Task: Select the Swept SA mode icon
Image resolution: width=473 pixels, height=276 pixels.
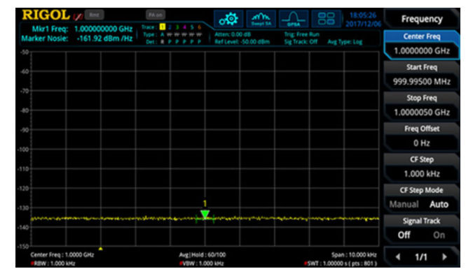Action: tap(261, 19)
